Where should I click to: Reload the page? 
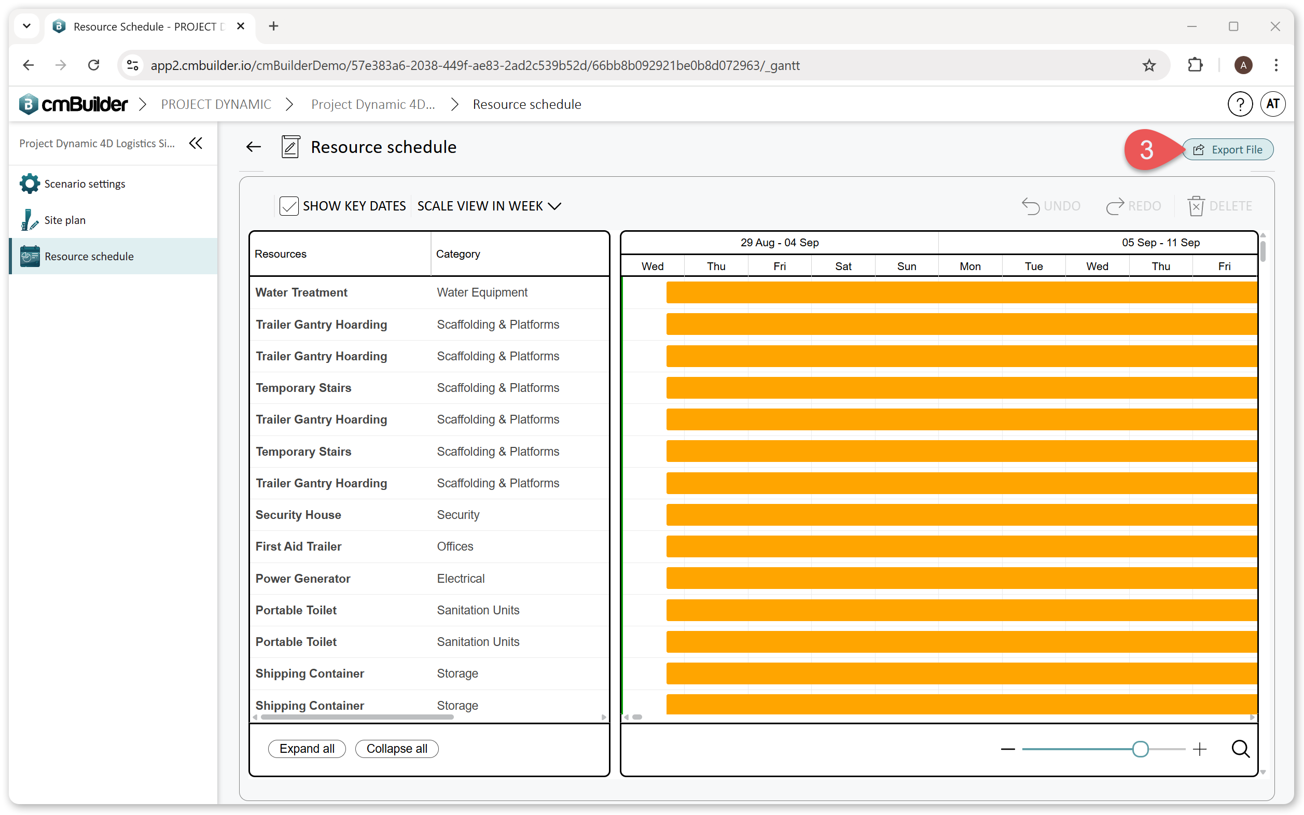tap(94, 65)
